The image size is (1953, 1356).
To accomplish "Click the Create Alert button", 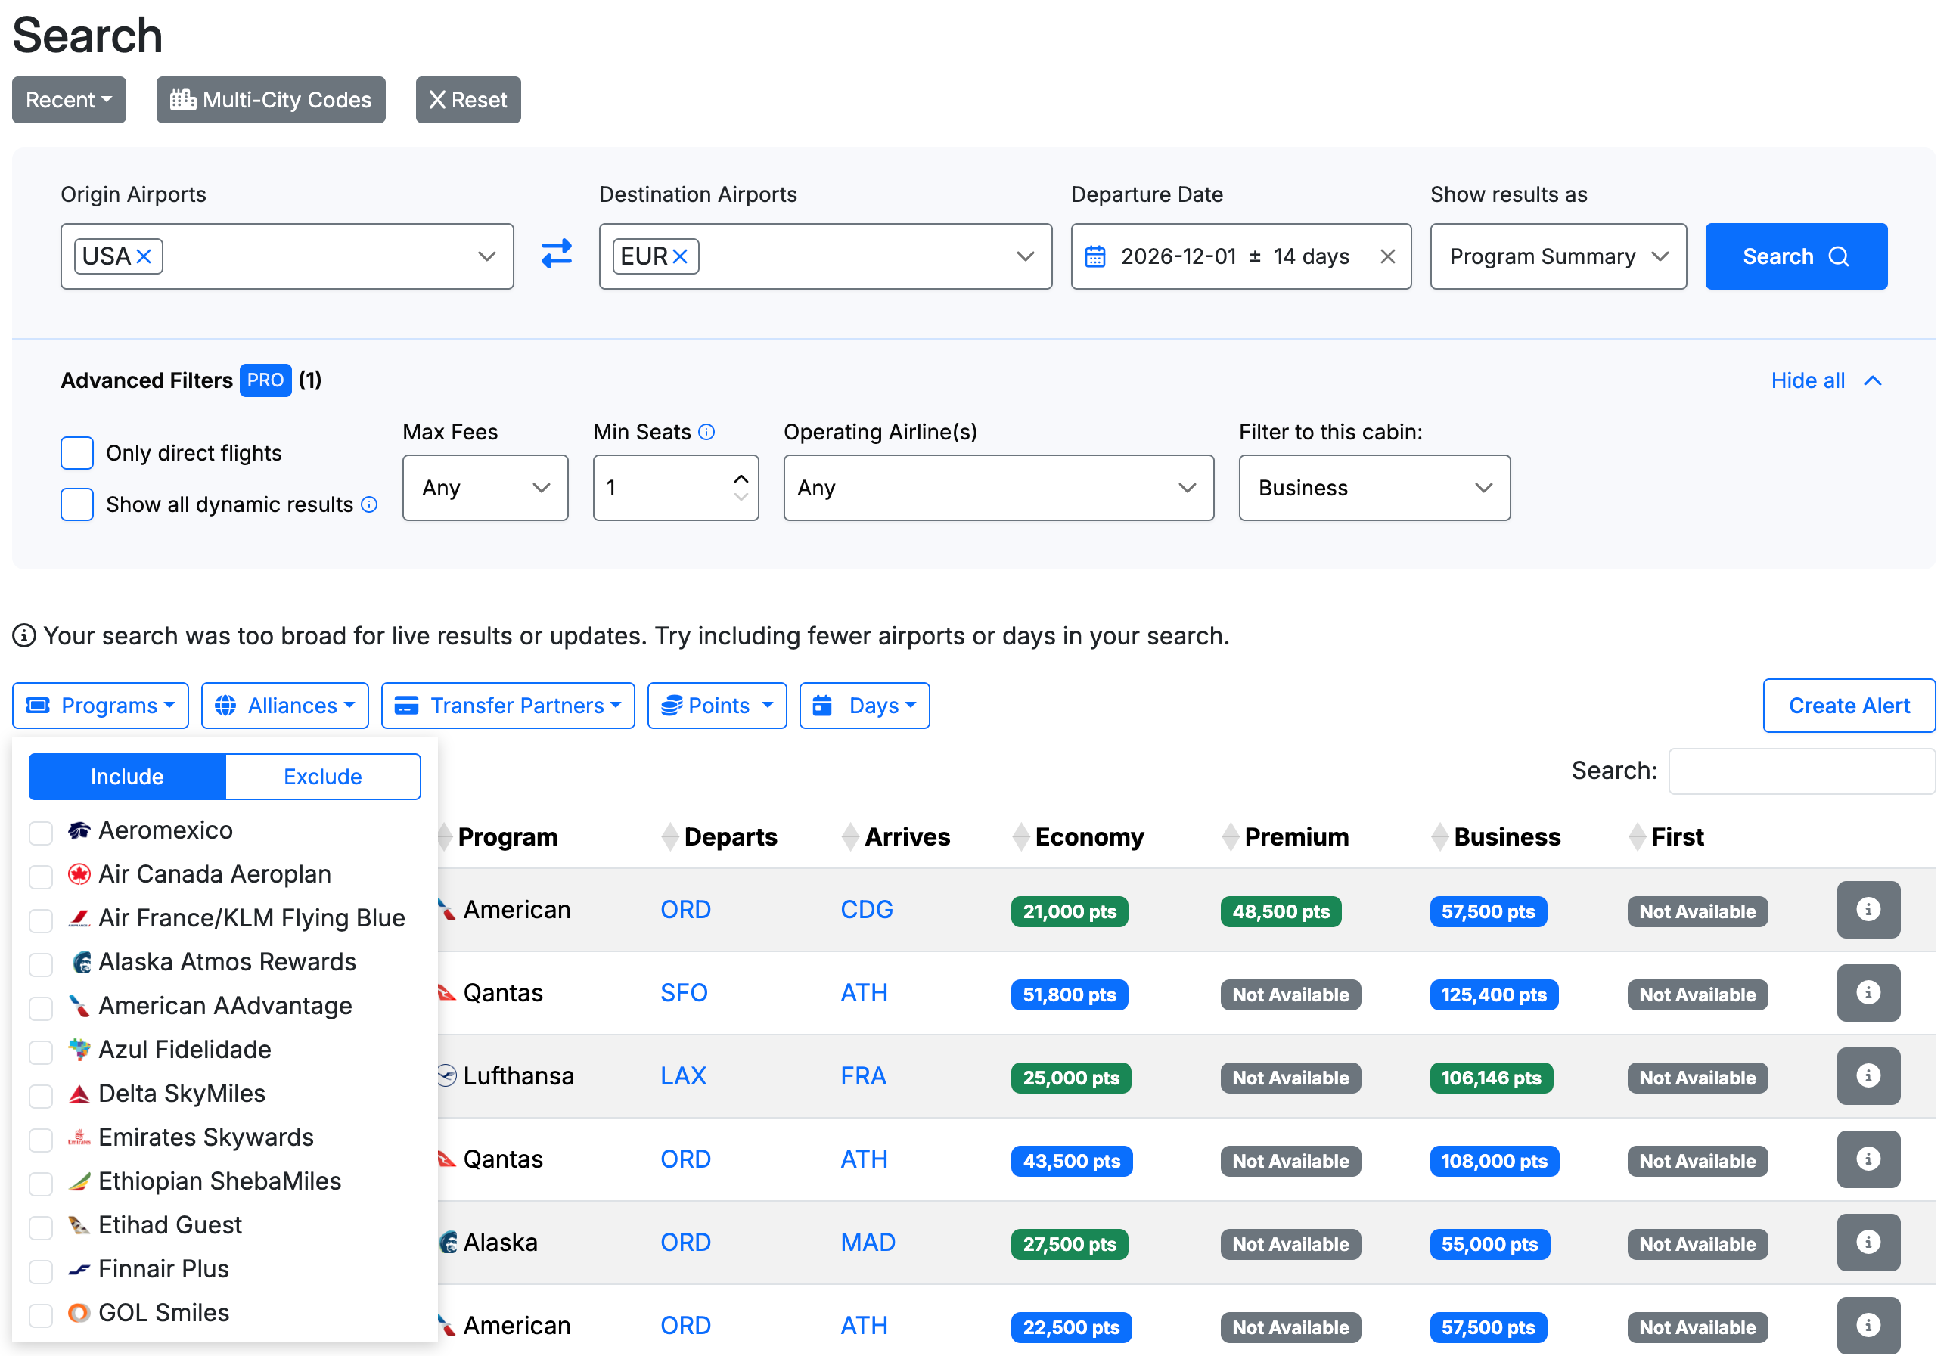I will 1849,706.
